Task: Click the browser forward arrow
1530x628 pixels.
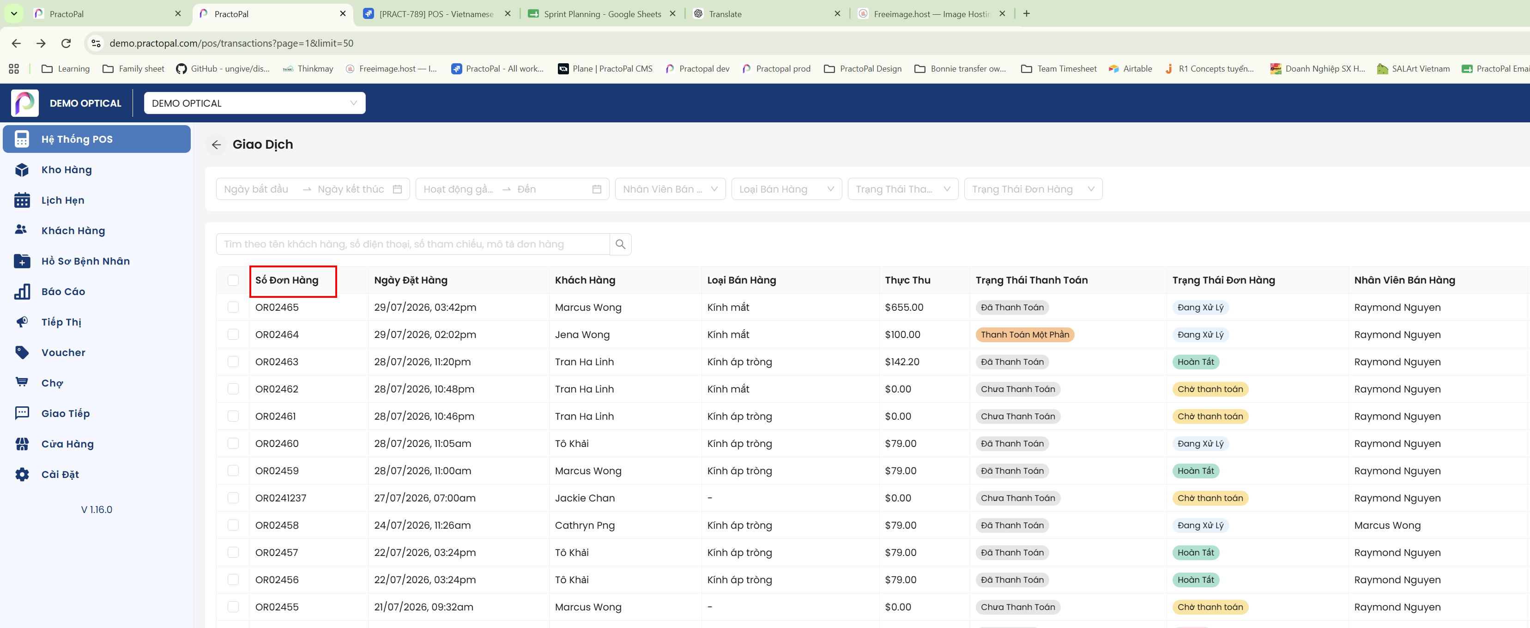Action: pos(41,43)
